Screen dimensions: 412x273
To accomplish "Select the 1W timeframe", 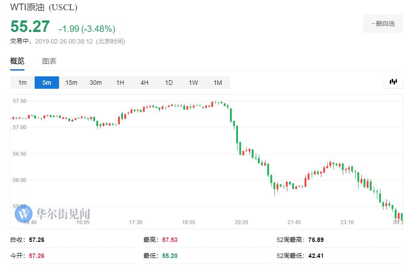I will click(194, 83).
